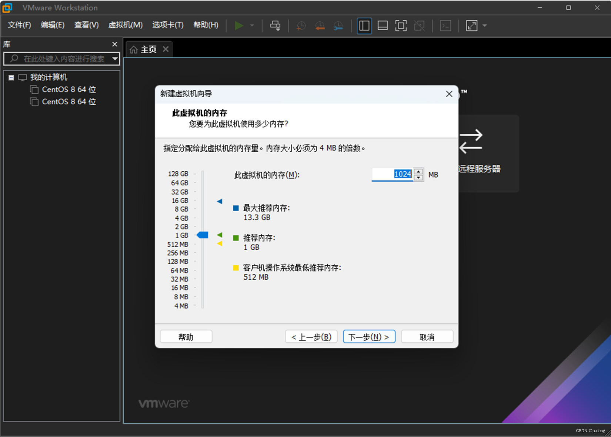Click the 下一步(N) next button
This screenshot has height=437, width=611.
(369, 337)
